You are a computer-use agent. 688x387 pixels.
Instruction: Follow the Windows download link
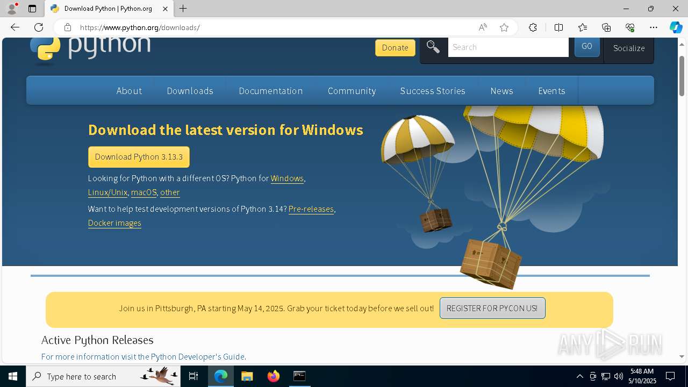click(x=287, y=178)
